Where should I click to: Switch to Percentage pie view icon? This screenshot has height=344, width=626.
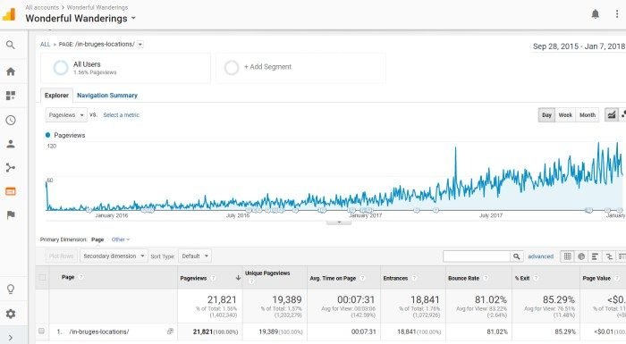click(581, 256)
